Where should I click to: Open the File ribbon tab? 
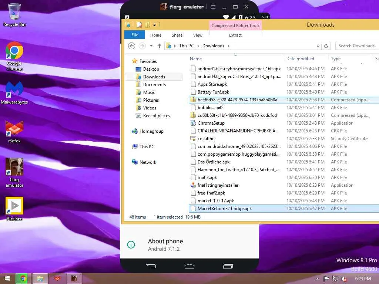[135, 35]
